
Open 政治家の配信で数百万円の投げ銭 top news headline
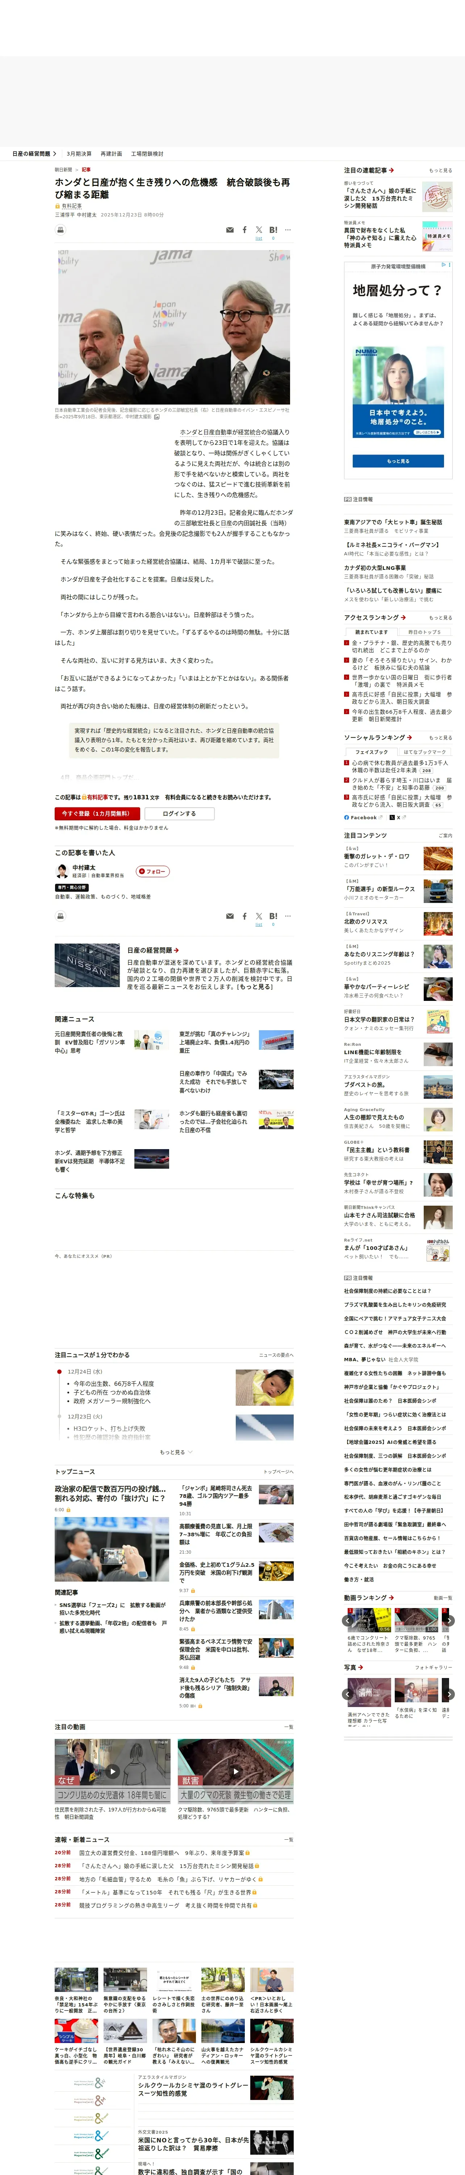click(x=110, y=1493)
